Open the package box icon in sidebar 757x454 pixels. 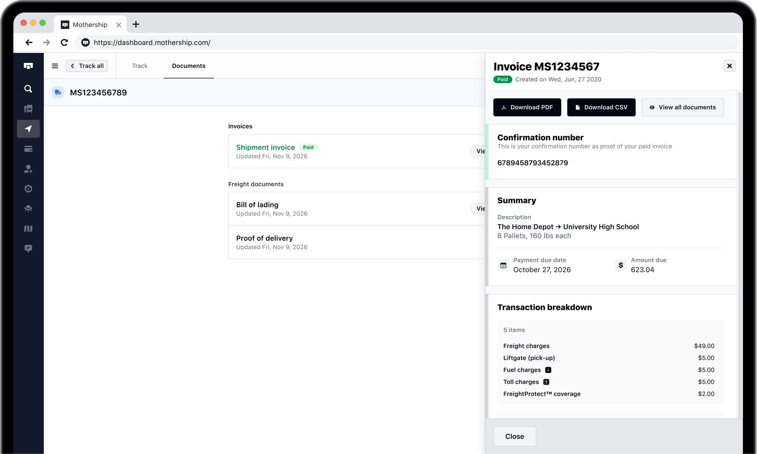point(28,189)
